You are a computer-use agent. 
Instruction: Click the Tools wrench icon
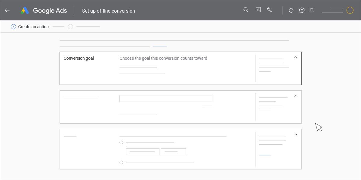(x=269, y=10)
